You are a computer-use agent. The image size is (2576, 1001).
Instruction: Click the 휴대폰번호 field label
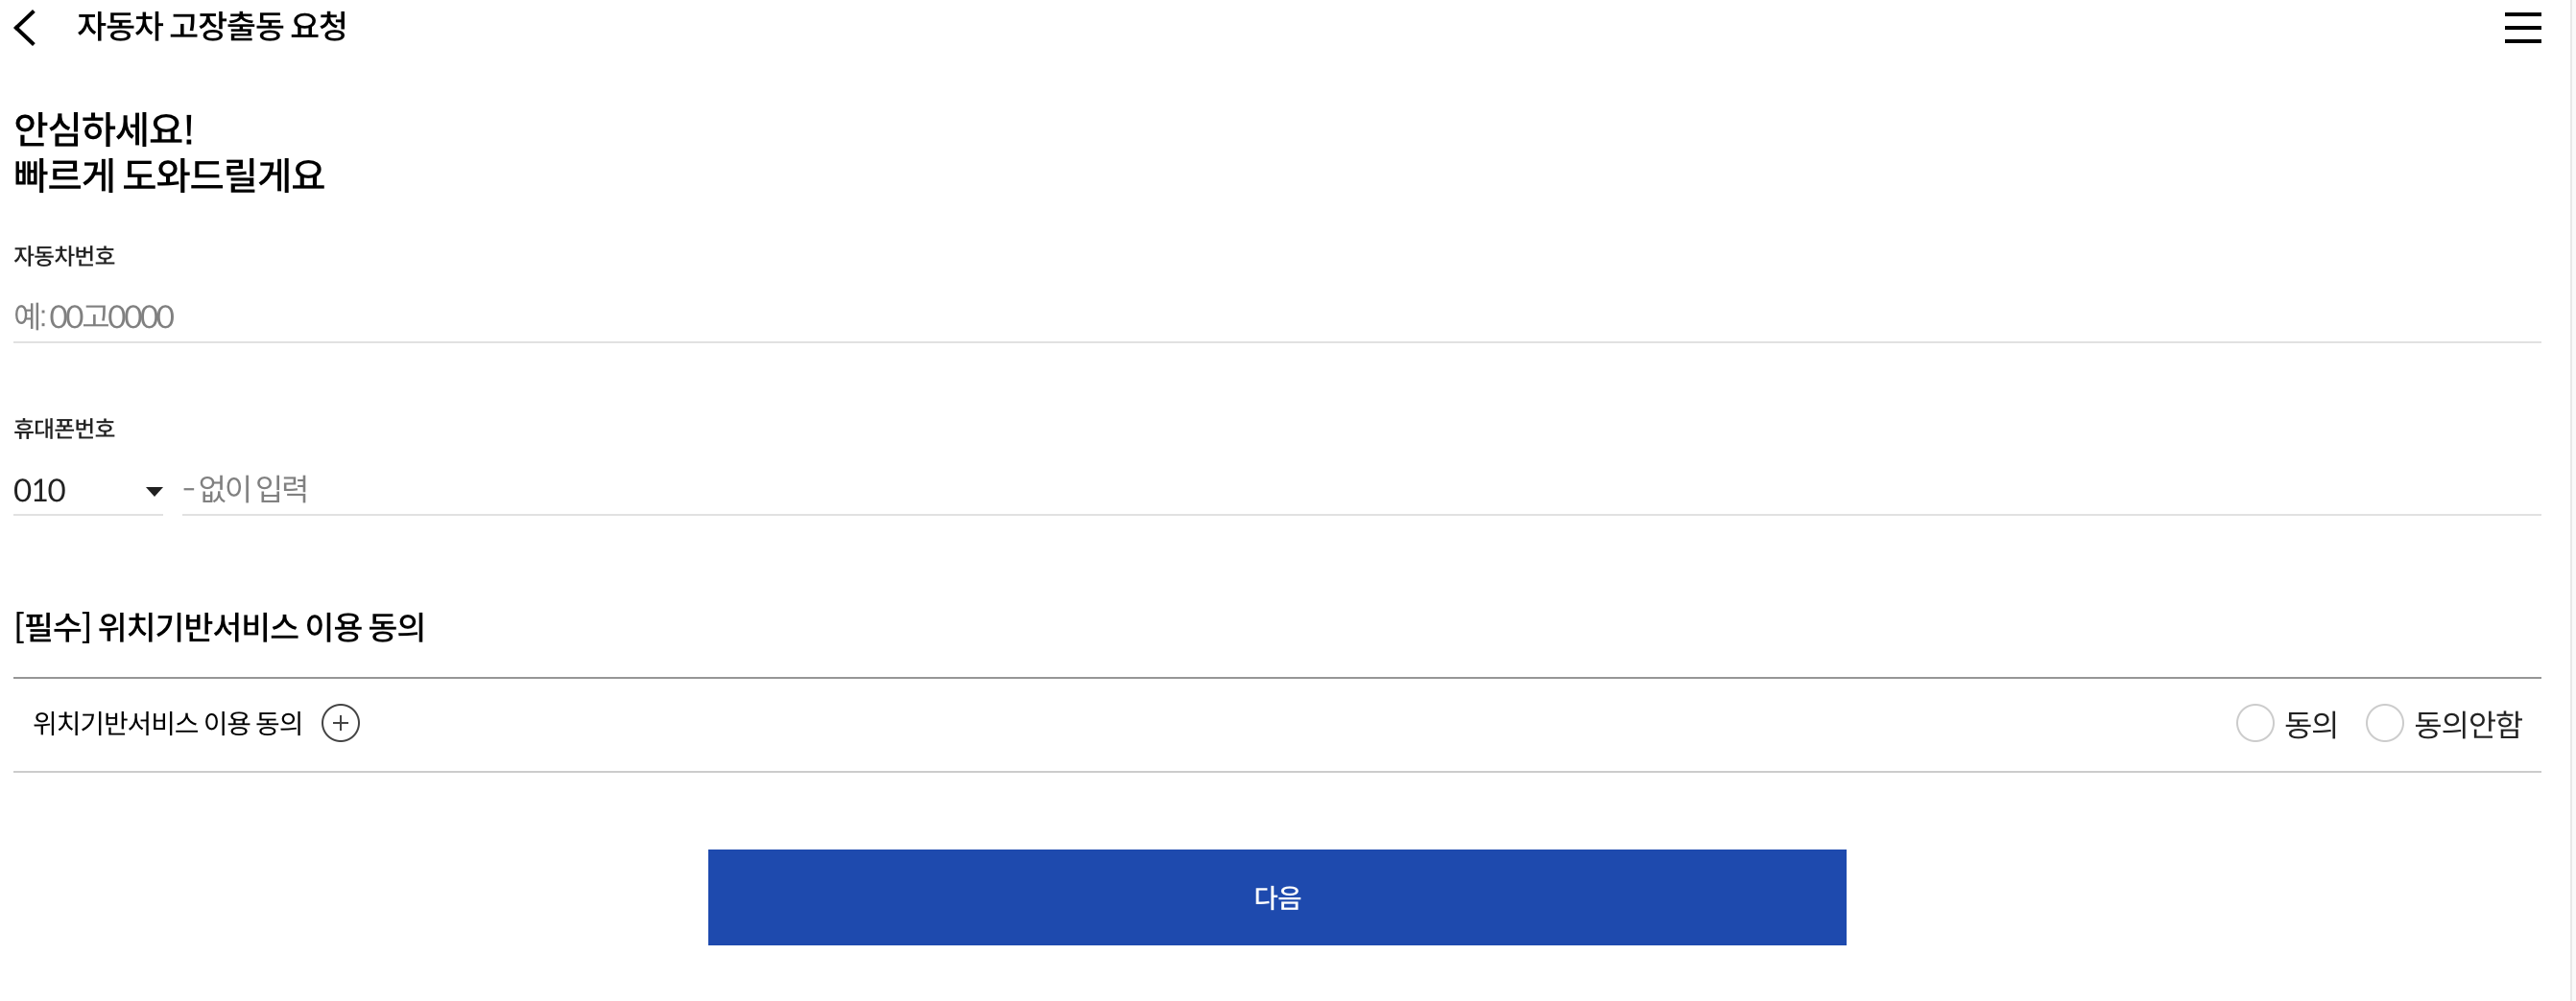point(64,430)
